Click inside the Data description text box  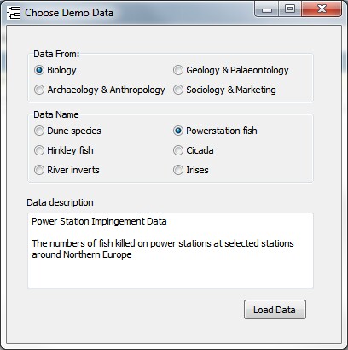pos(171,250)
